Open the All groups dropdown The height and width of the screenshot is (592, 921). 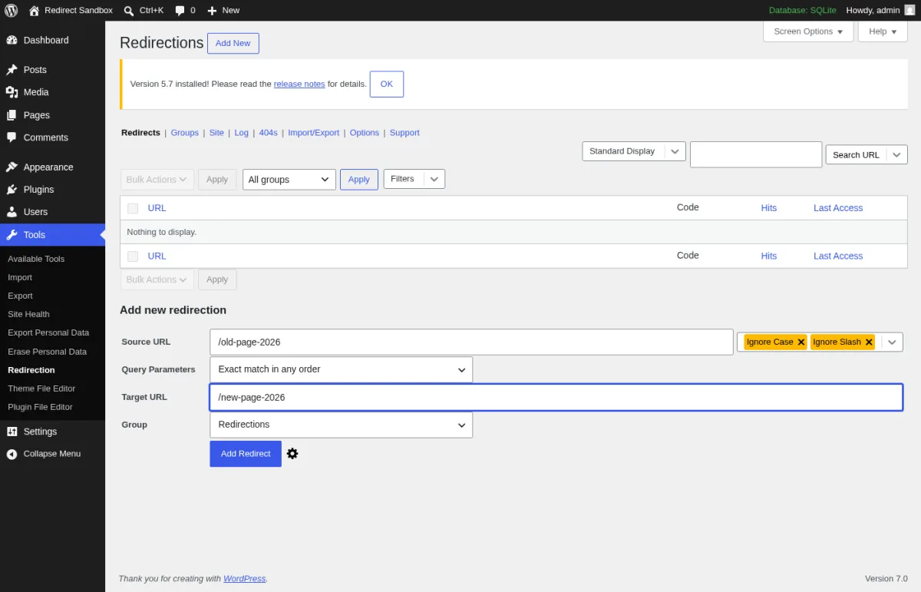tap(289, 180)
